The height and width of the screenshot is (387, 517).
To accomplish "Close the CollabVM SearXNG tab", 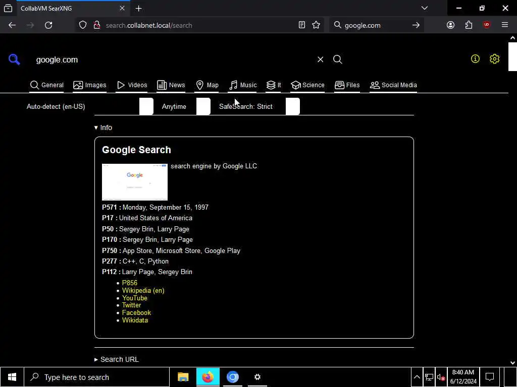I will tap(122, 8).
